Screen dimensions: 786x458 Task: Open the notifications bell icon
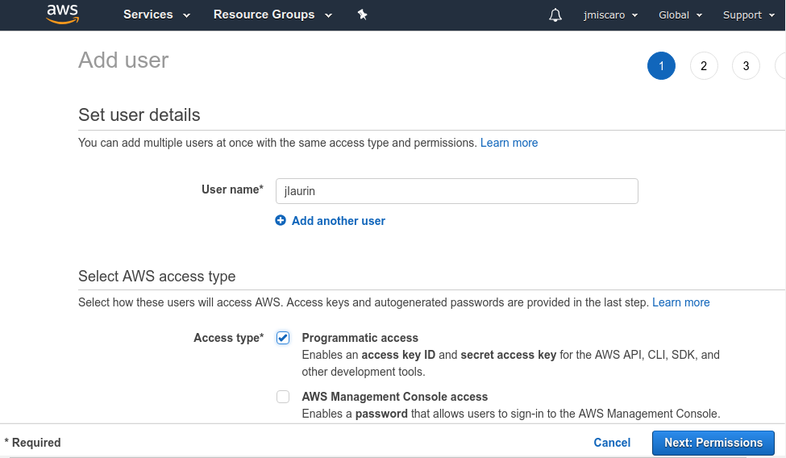click(555, 15)
